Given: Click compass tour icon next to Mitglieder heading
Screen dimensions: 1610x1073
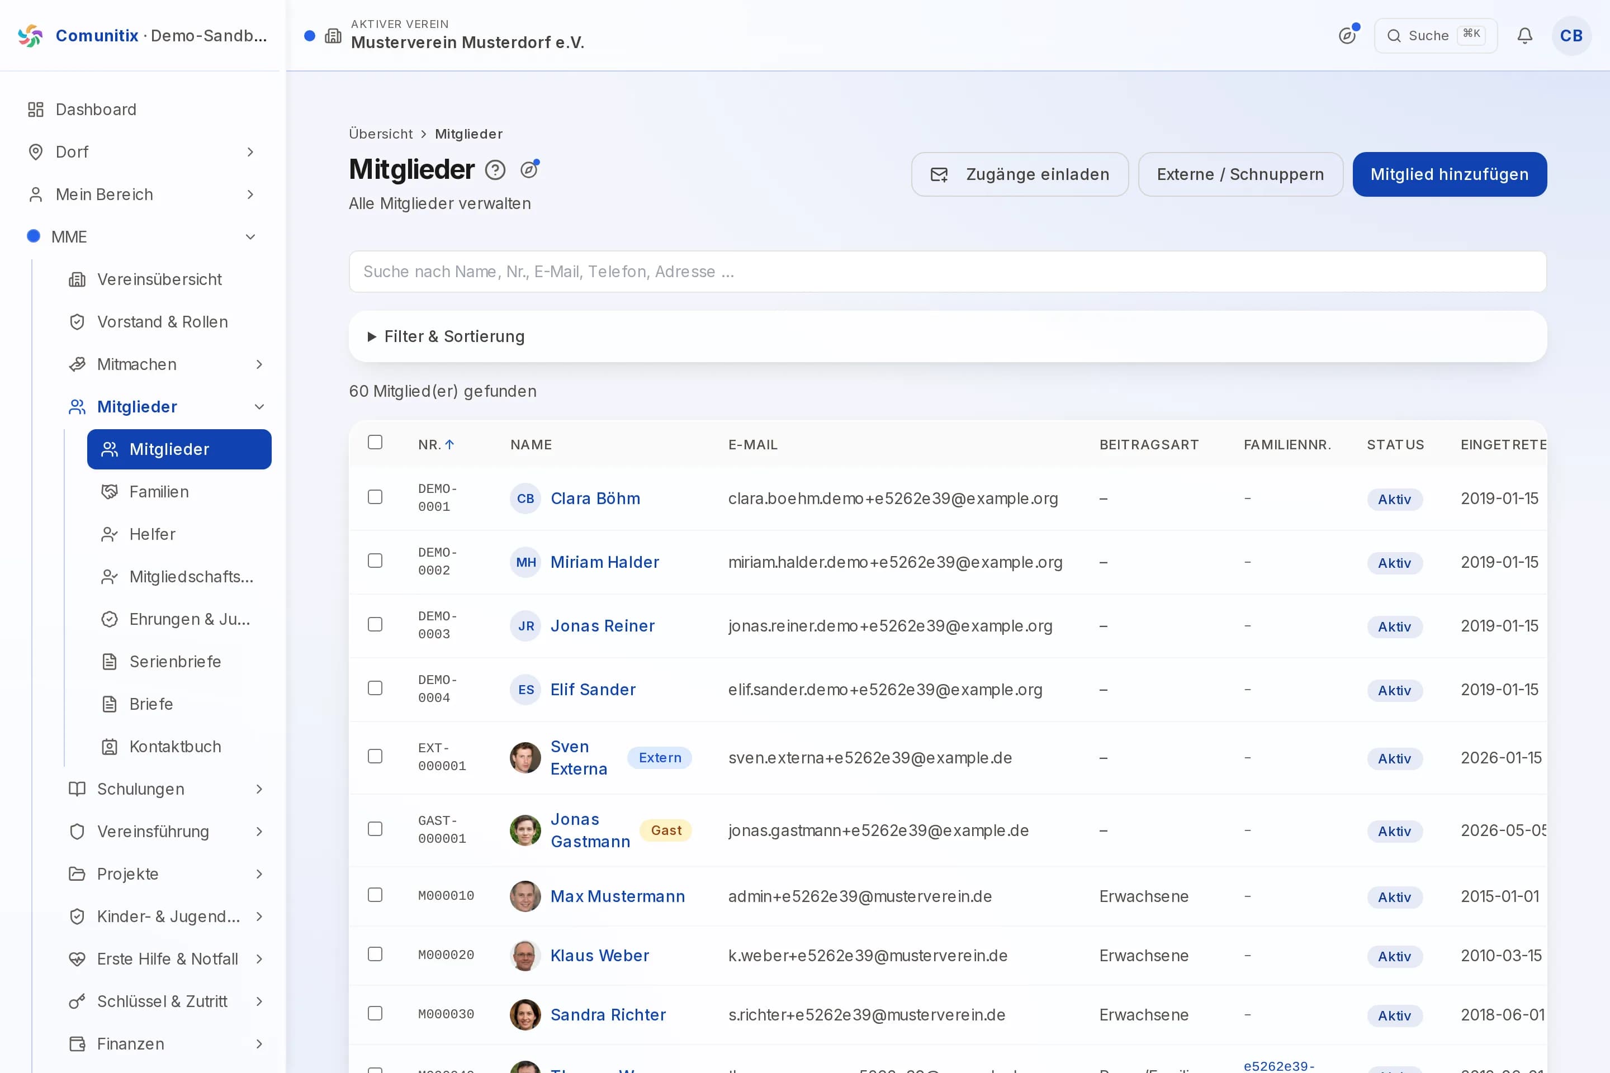Looking at the screenshot, I should (x=529, y=169).
